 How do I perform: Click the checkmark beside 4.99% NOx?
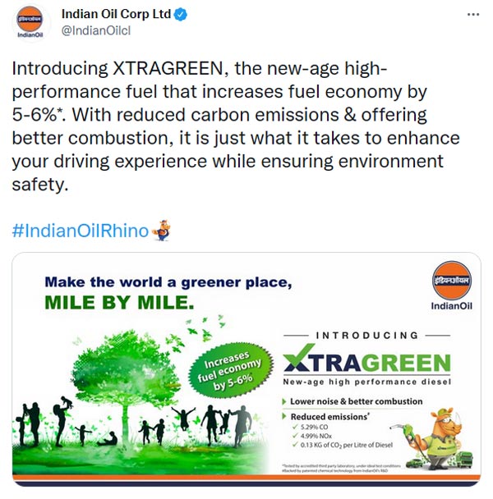point(295,438)
